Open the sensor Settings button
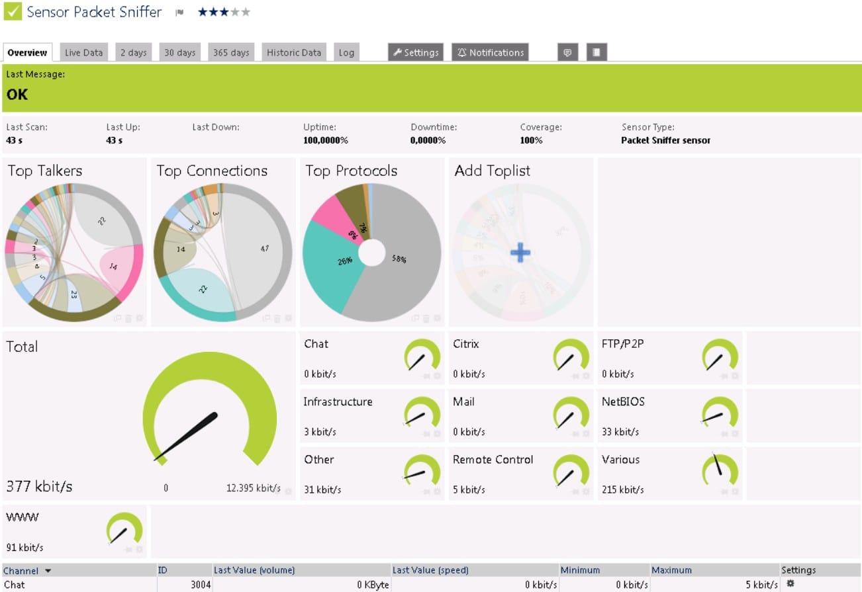 click(416, 52)
